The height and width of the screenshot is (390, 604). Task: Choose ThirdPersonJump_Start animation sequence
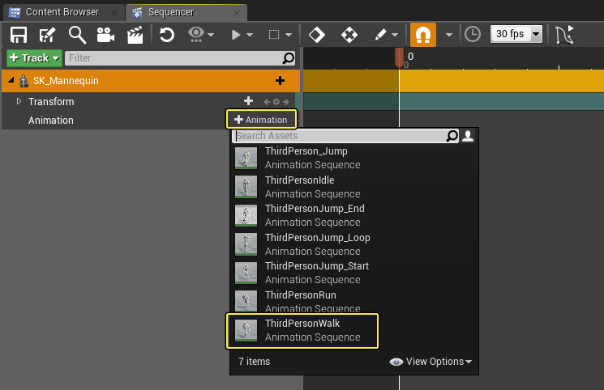click(354, 273)
